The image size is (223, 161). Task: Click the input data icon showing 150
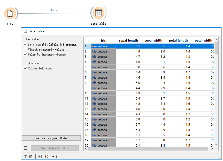(40, 157)
